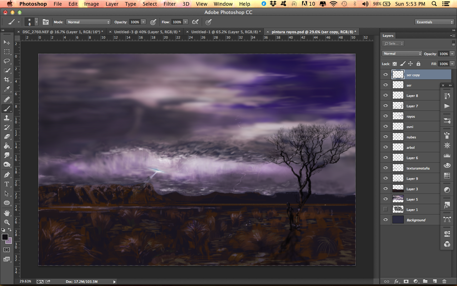The width and height of the screenshot is (457, 286).
Task: Click the zoom percentage field 29.63%
Action: tap(25, 281)
